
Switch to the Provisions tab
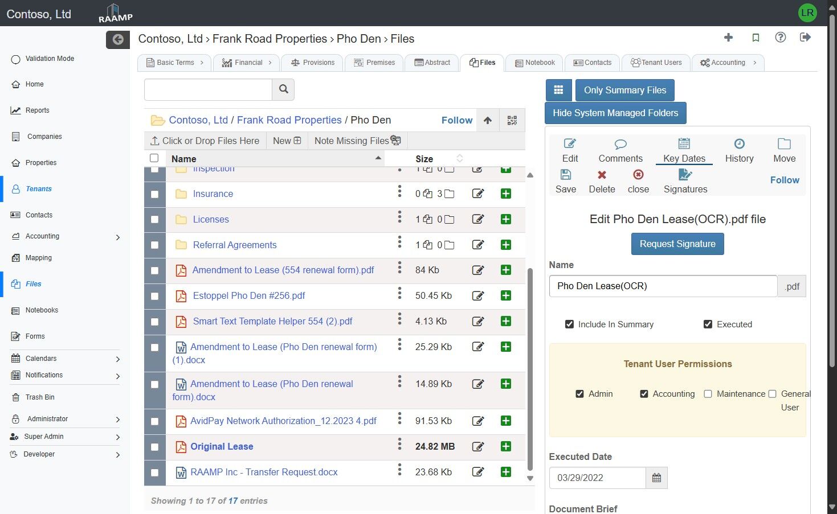tap(312, 63)
